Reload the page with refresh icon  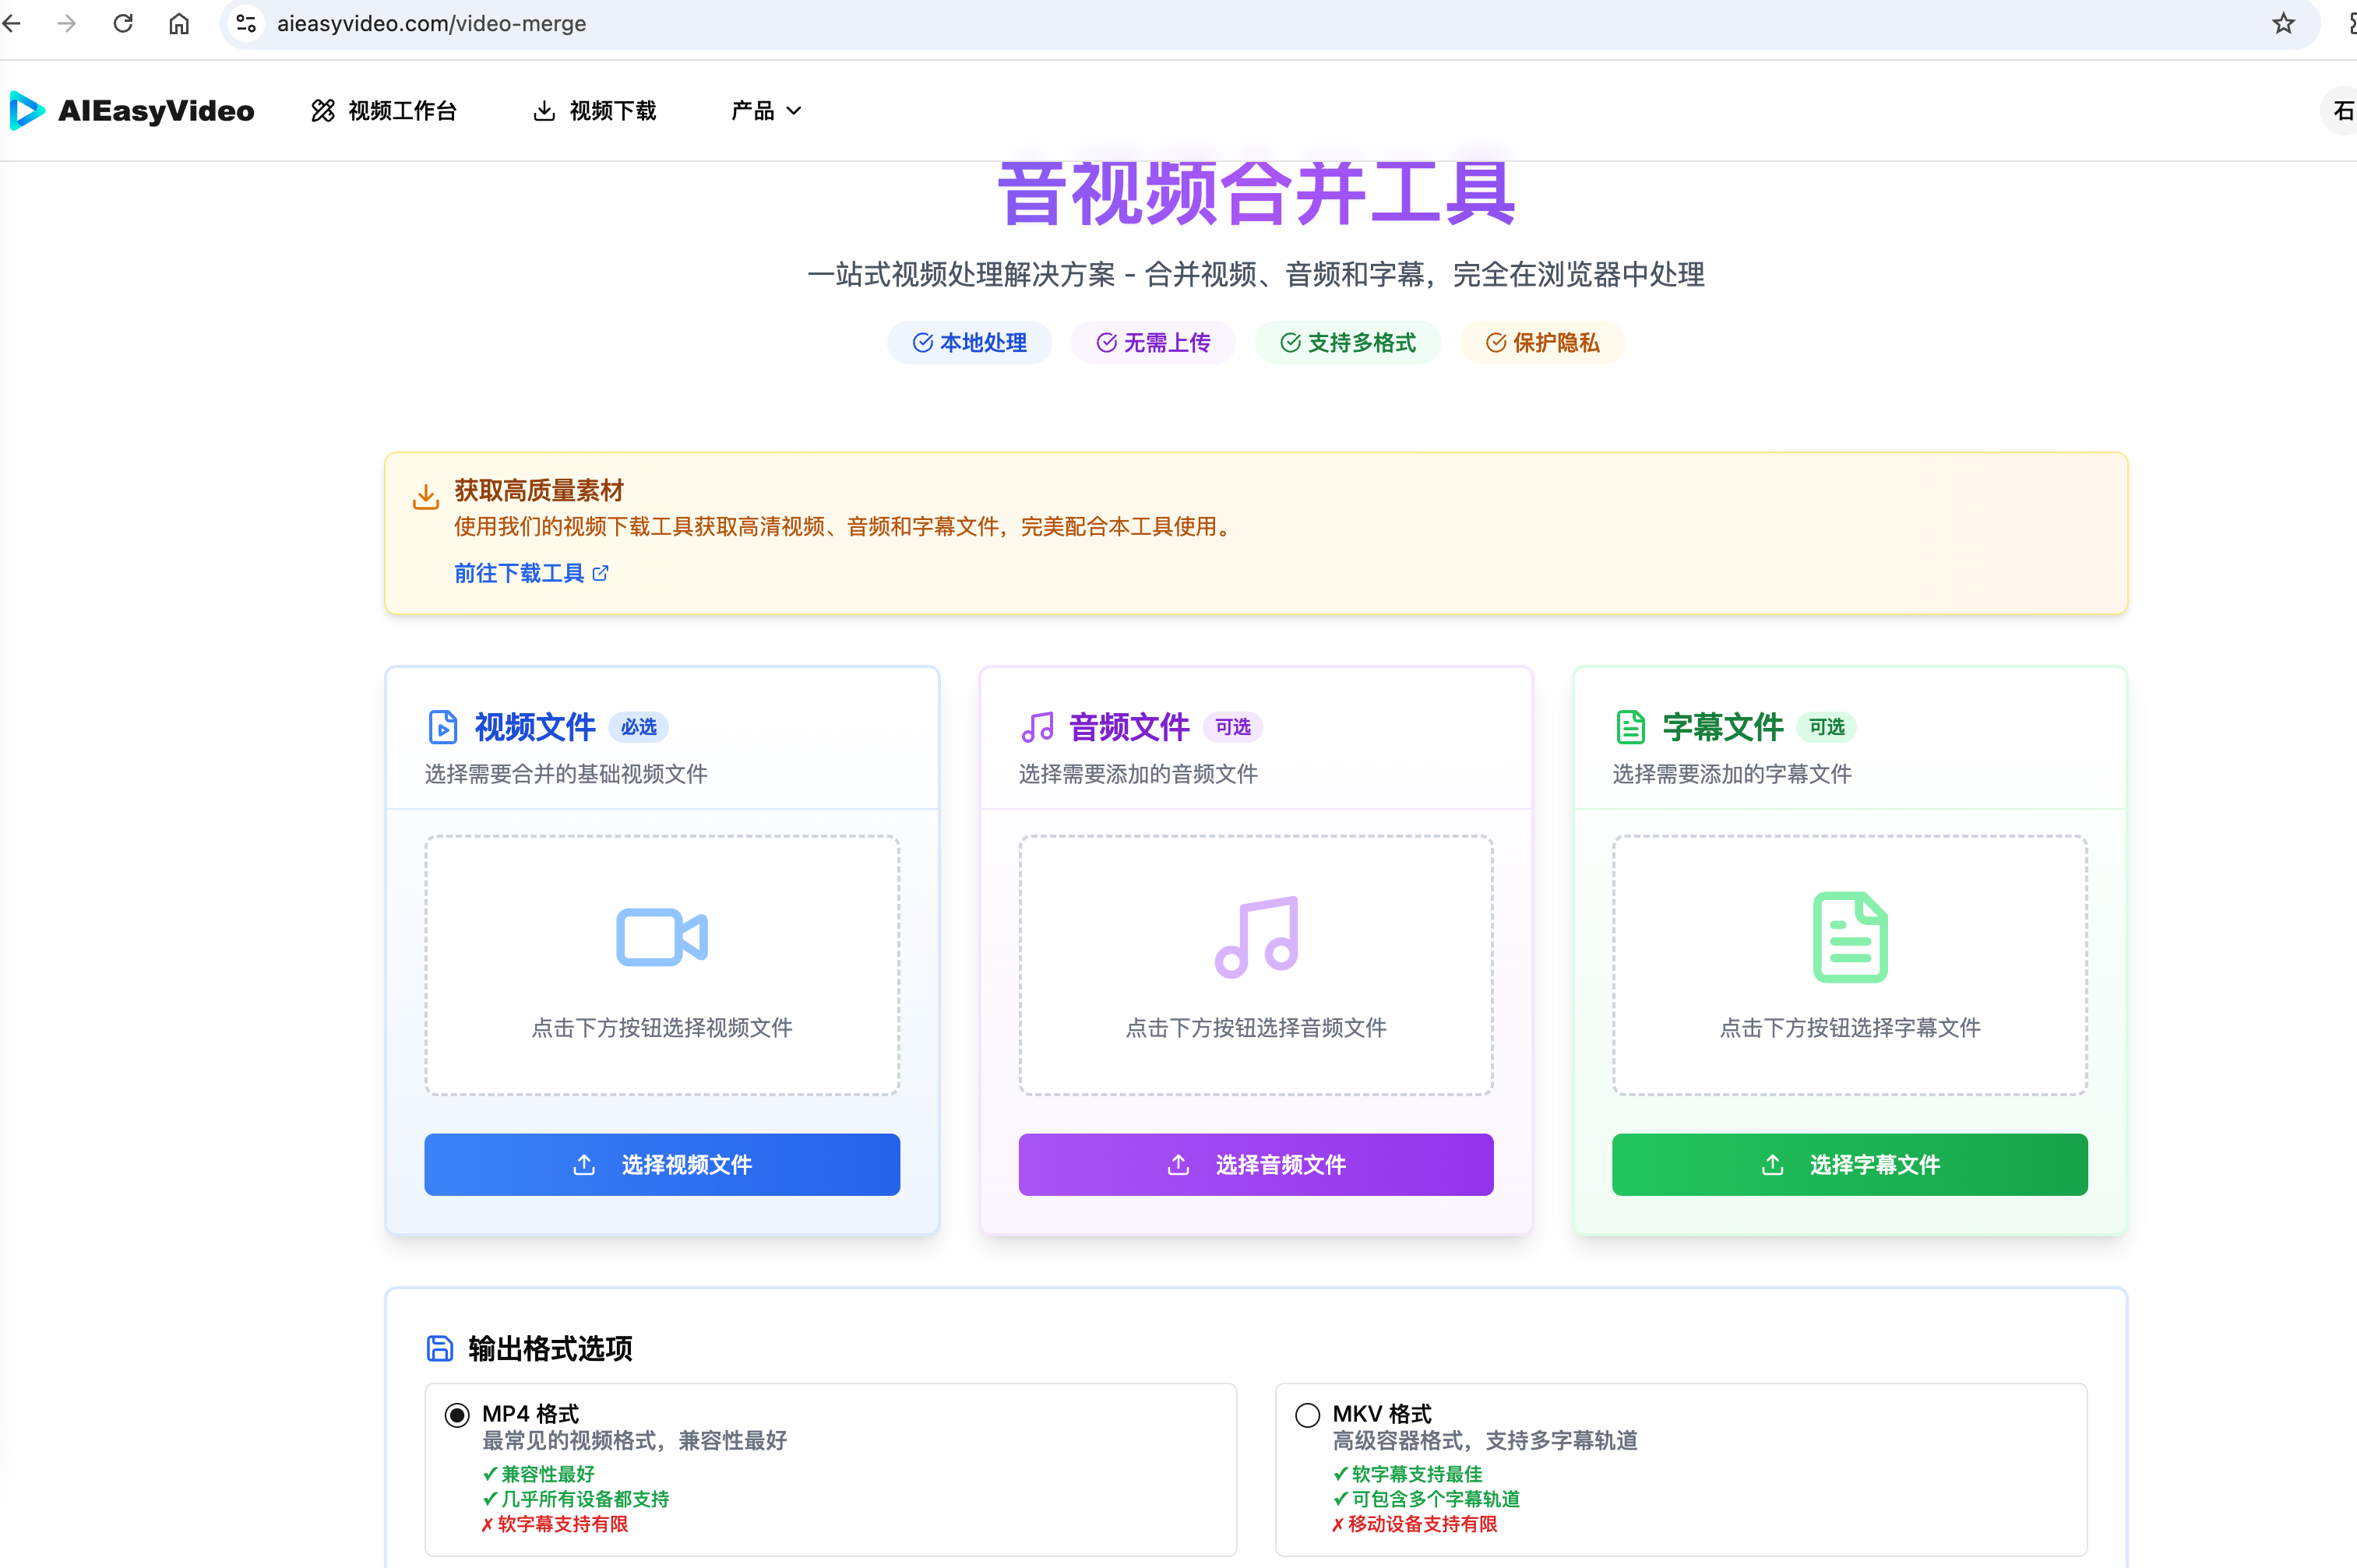(x=123, y=23)
